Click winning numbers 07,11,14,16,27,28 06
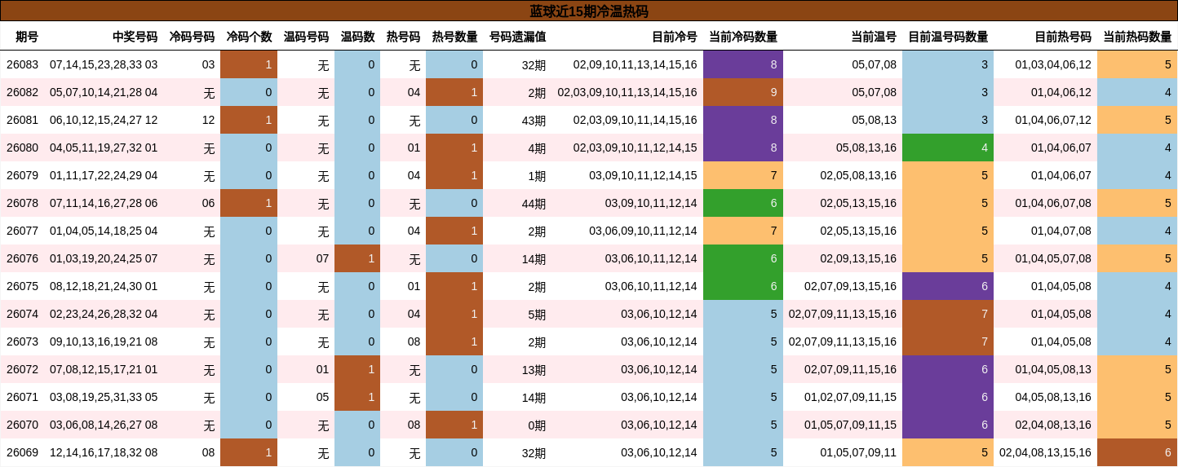 pyautogui.click(x=104, y=203)
